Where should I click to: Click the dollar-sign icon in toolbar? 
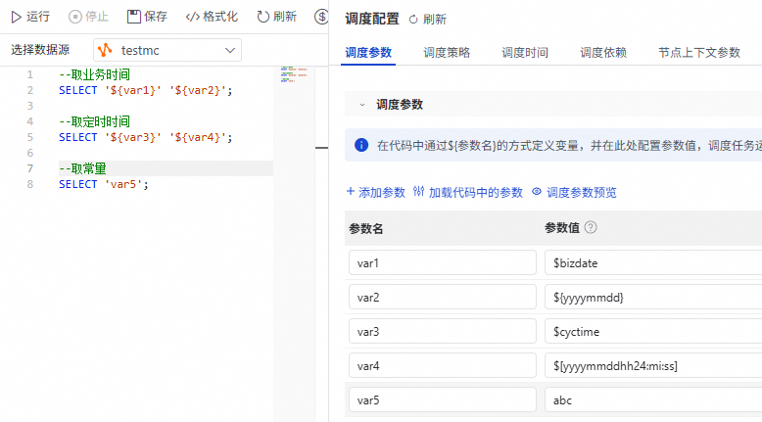point(321,17)
